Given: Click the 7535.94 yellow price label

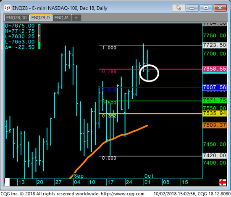Looking at the screenshot, I should [x=215, y=113].
